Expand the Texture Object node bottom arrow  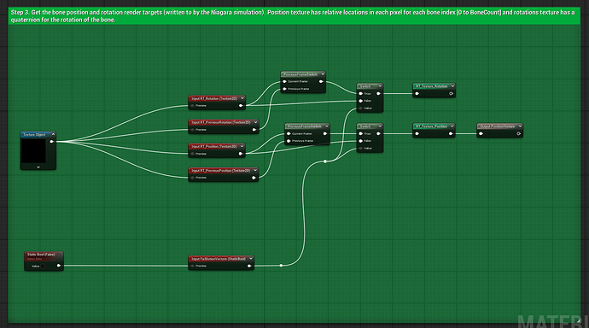[38, 167]
